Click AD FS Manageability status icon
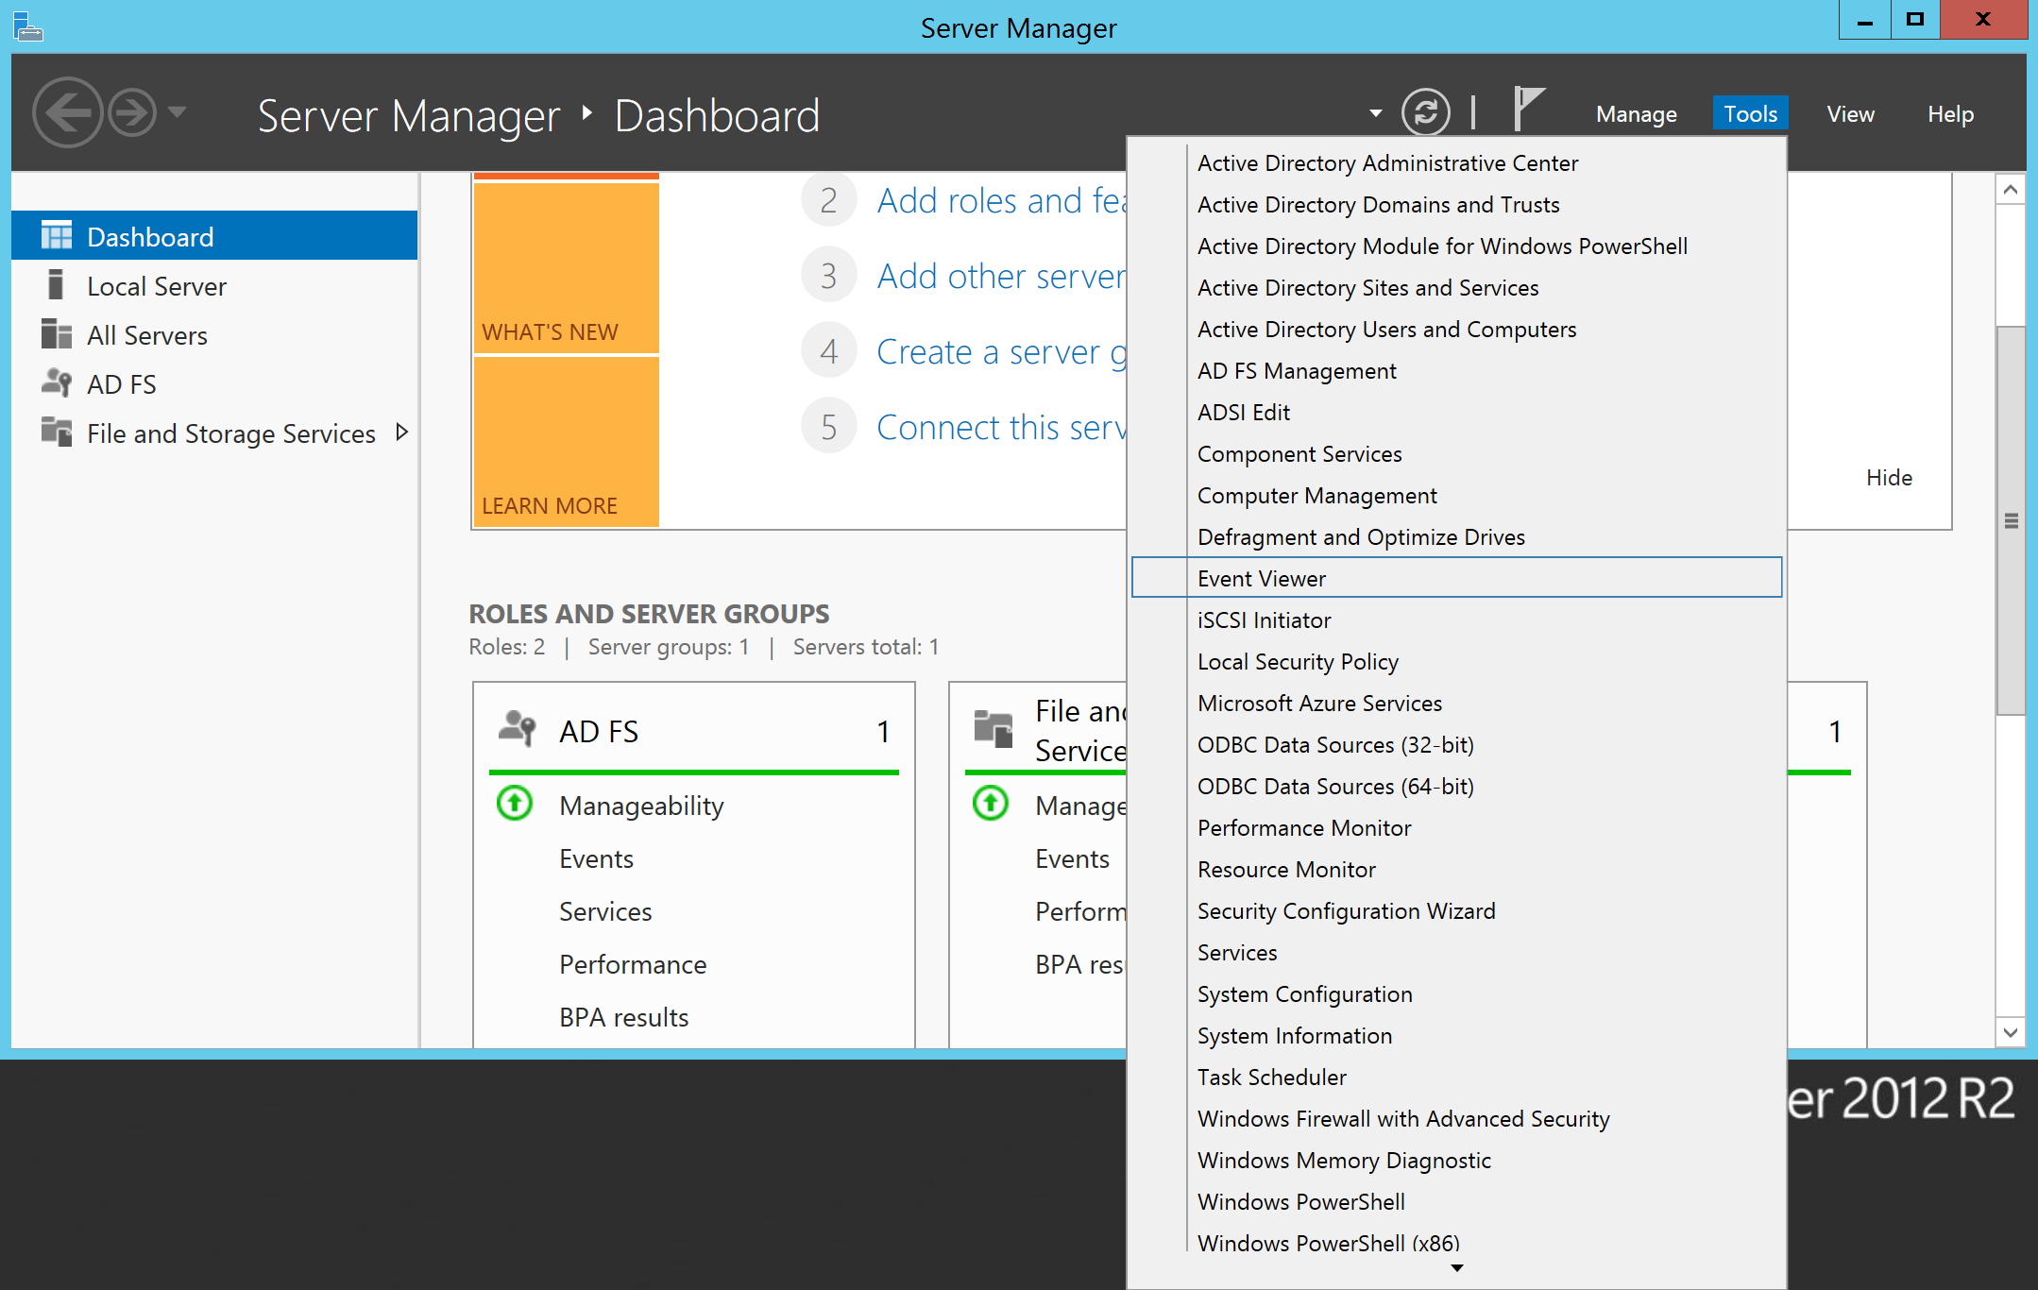Screen dimensions: 2038x1290 [515, 805]
